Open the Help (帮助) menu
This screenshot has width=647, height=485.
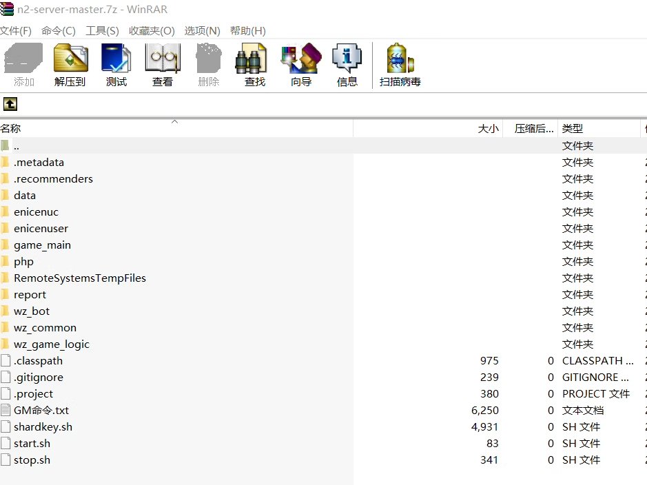[x=248, y=31]
